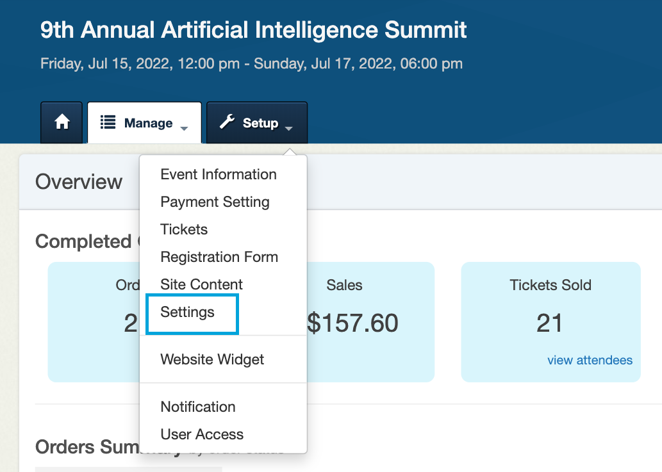Select the Registration Form option
The image size is (662, 472).
(x=219, y=257)
